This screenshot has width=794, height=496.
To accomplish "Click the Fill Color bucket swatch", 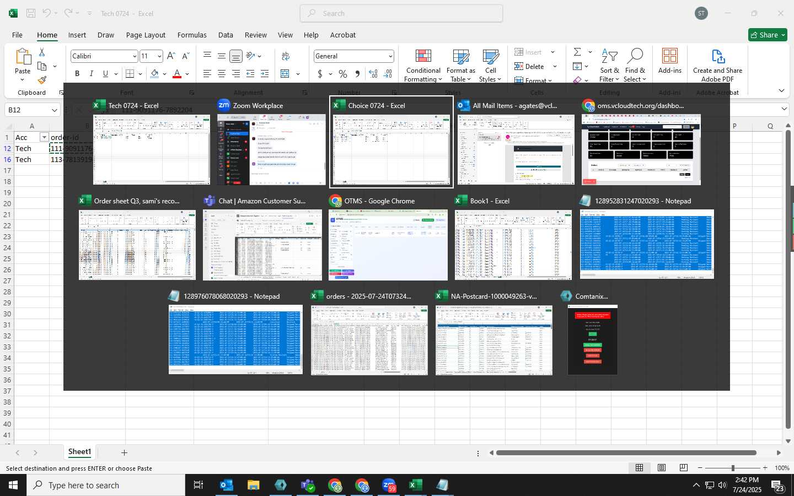I will click(154, 74).
